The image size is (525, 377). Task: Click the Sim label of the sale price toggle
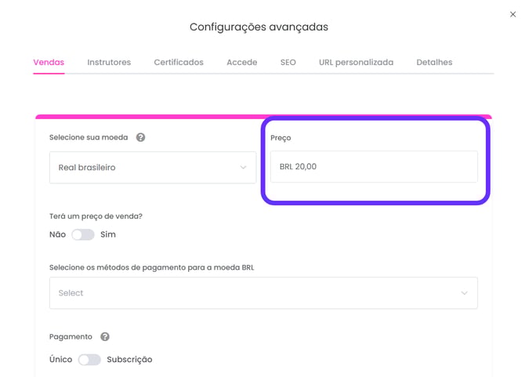point(108,234)
